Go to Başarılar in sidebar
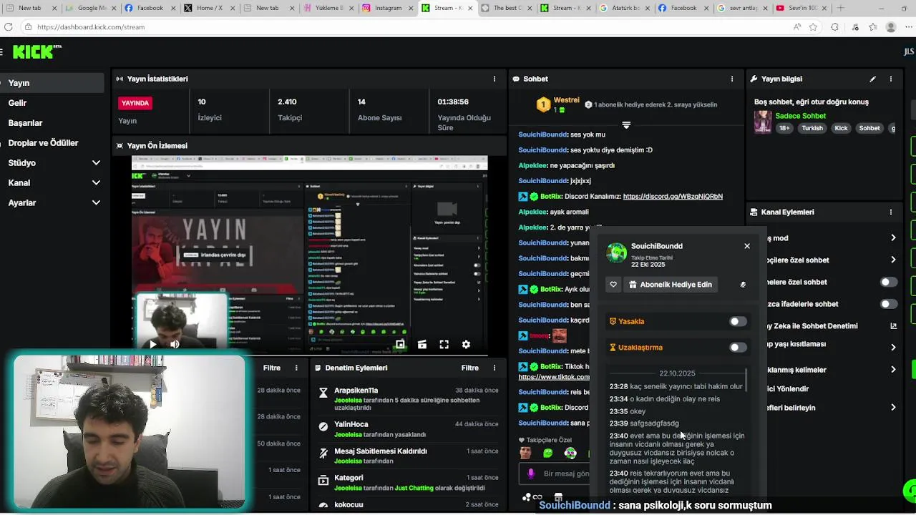Viewport: 916px width, 515px height. tap(52, 123)
